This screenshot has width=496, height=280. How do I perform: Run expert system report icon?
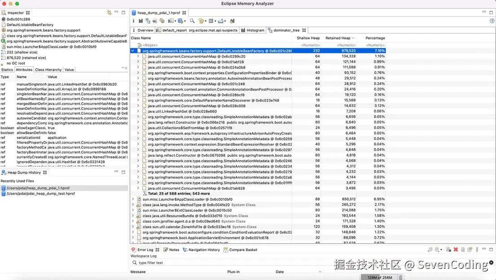point(171,21)
